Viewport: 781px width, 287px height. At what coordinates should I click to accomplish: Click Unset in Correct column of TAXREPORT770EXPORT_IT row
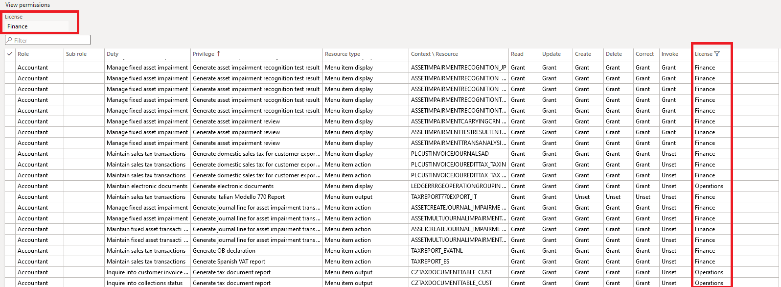tap(643, 197)
